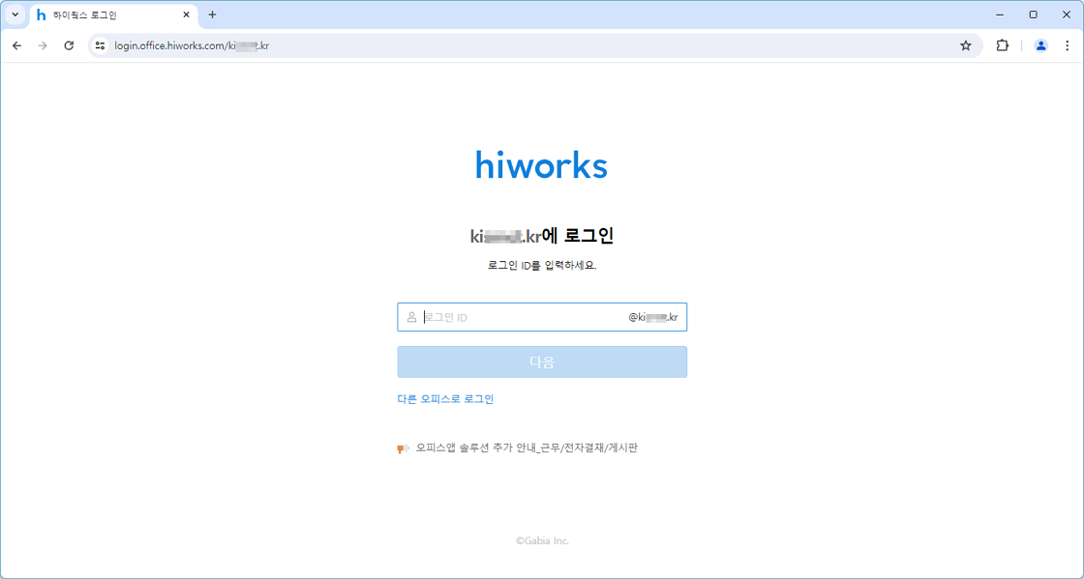
Task: Open the 오피스앱 솔루션 추가 안내 notice
Action: pyautogui.click(x=527, y=448)
